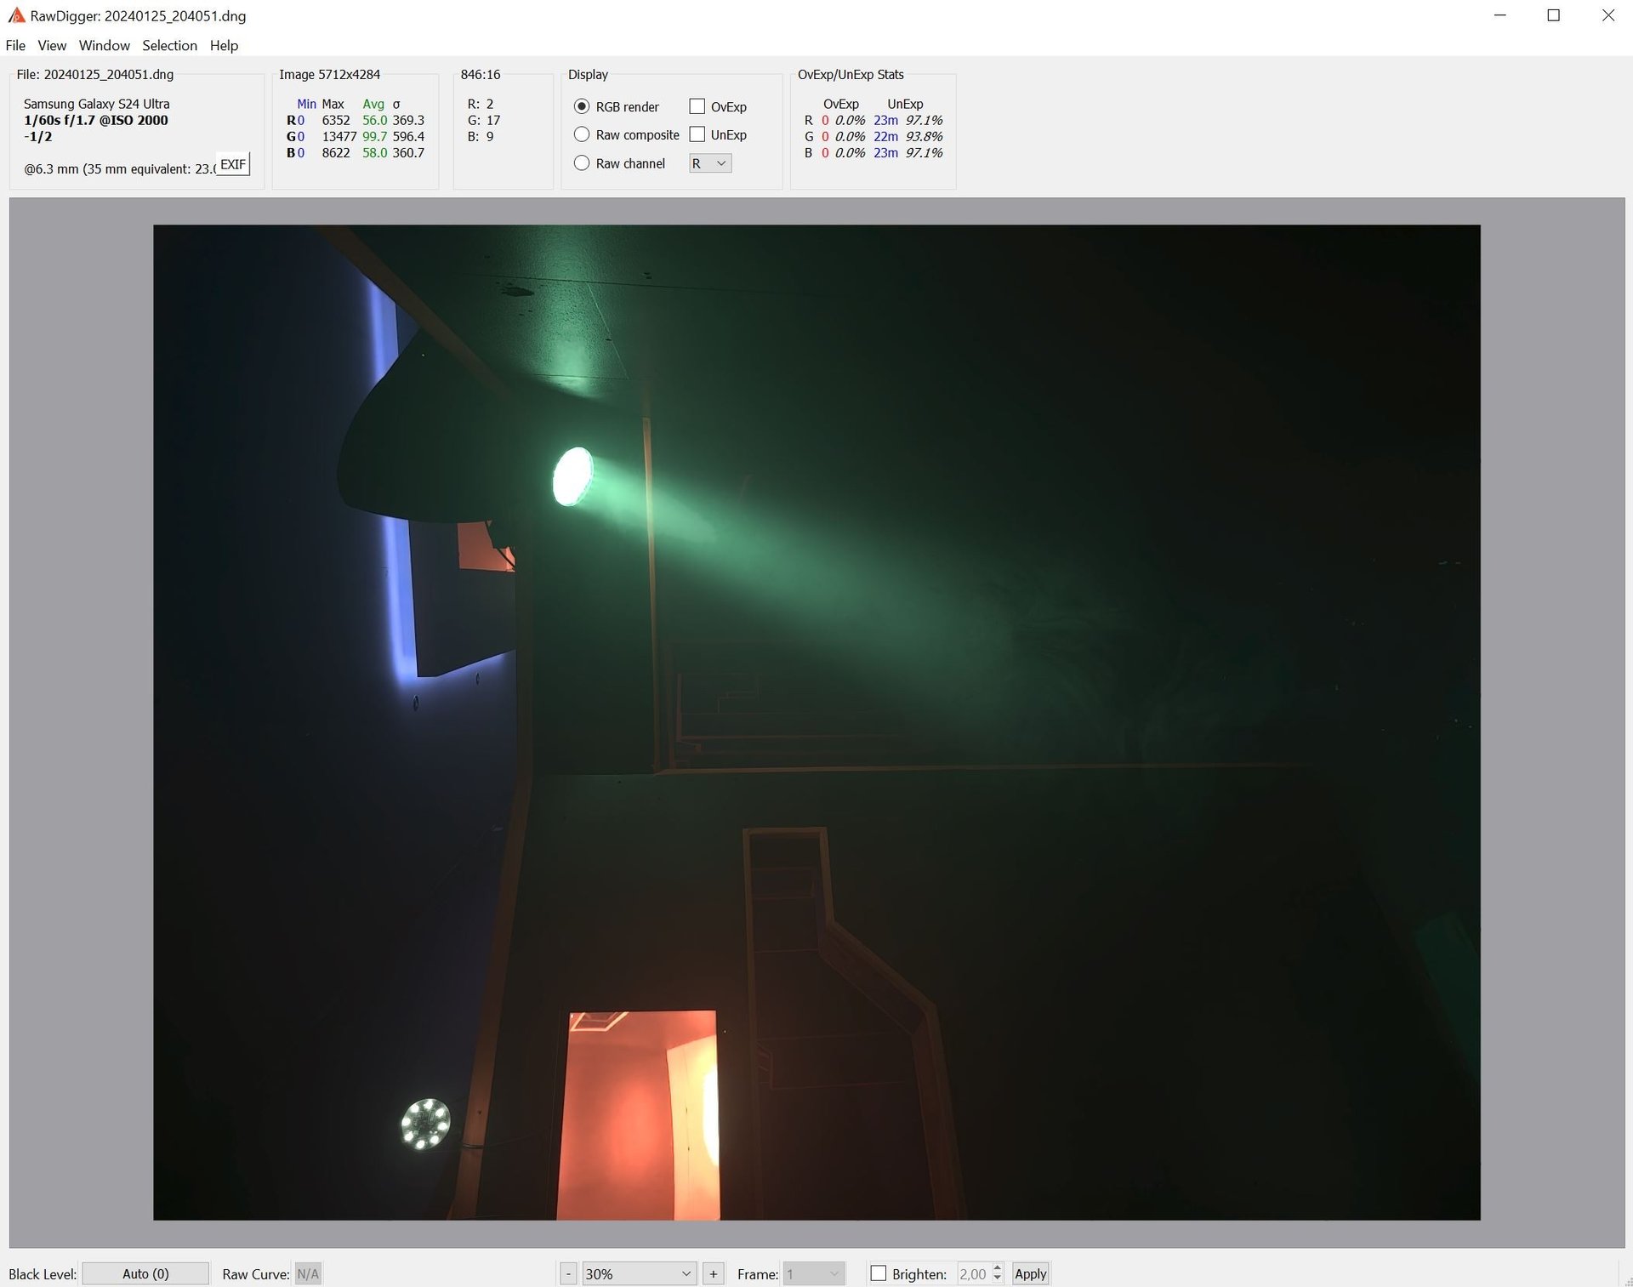1633x1287 pixels.
Task: Close the RawDigger window
Action: click(x=1607, y=15)
